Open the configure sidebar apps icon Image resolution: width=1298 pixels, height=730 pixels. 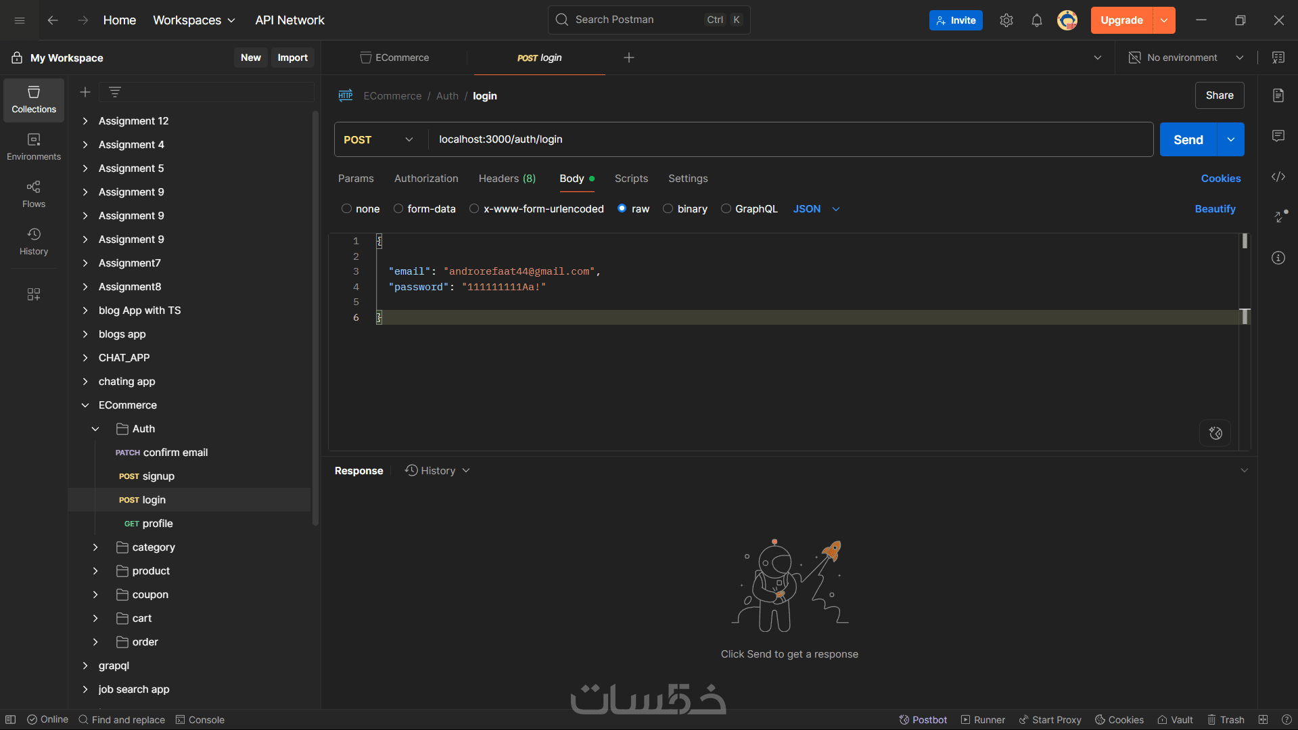click(34, 294)
